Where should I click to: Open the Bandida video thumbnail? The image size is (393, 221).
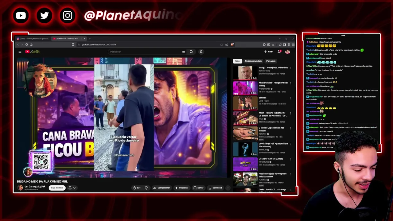[x=245, y=103]
